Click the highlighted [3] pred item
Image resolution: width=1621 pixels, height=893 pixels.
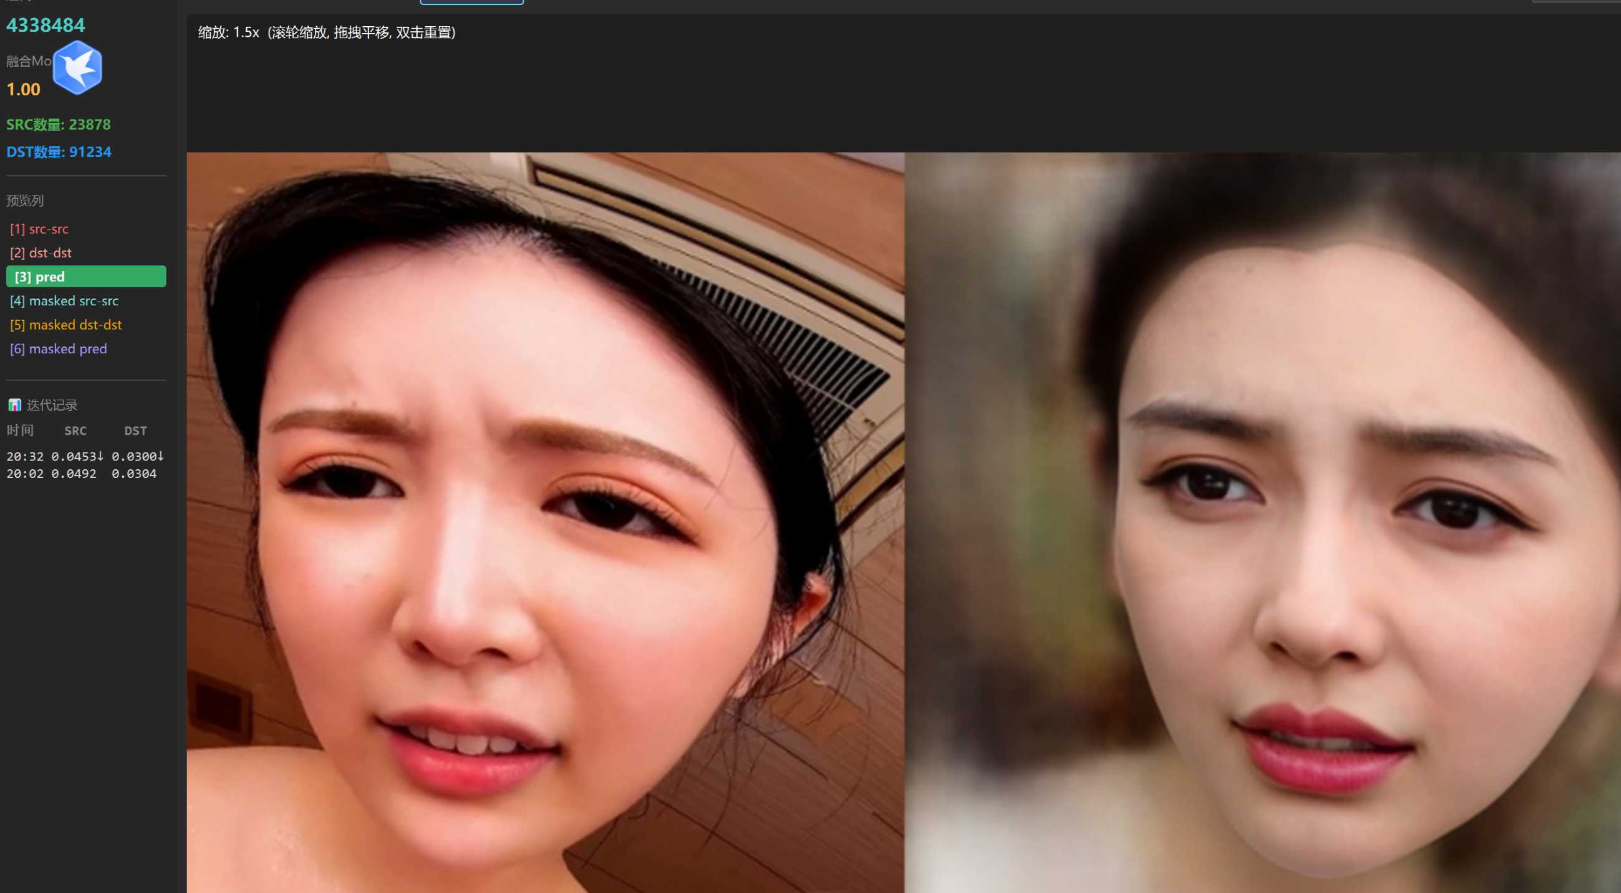tap(85, 277)
